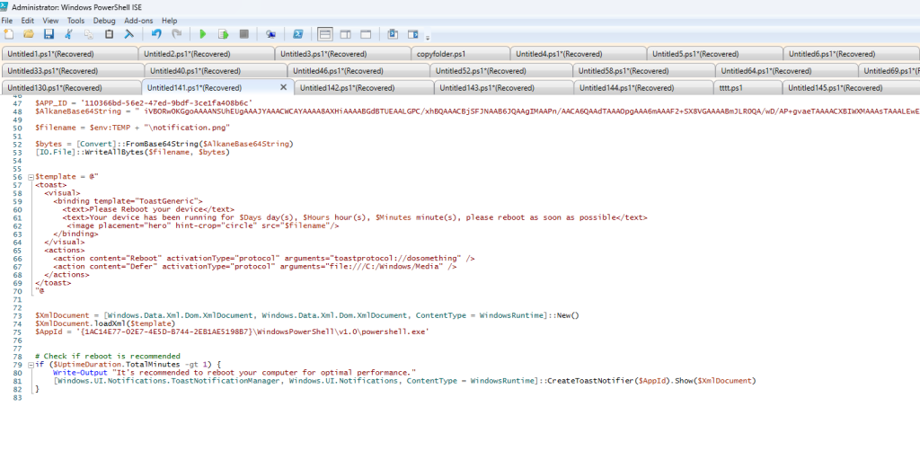Undo the last edit with the toolbar arrow
Image resolution: width=920 pixels, height=451 pixels.
tap(155, 34)
